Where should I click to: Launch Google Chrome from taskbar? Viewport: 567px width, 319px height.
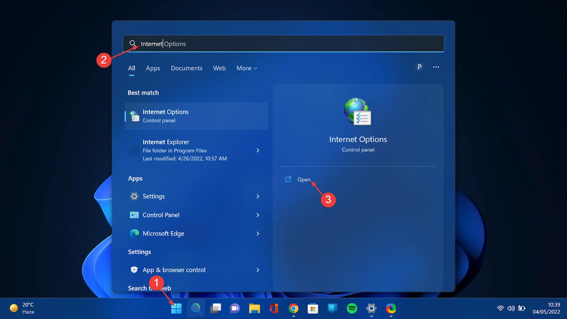[x=293, y=308]
